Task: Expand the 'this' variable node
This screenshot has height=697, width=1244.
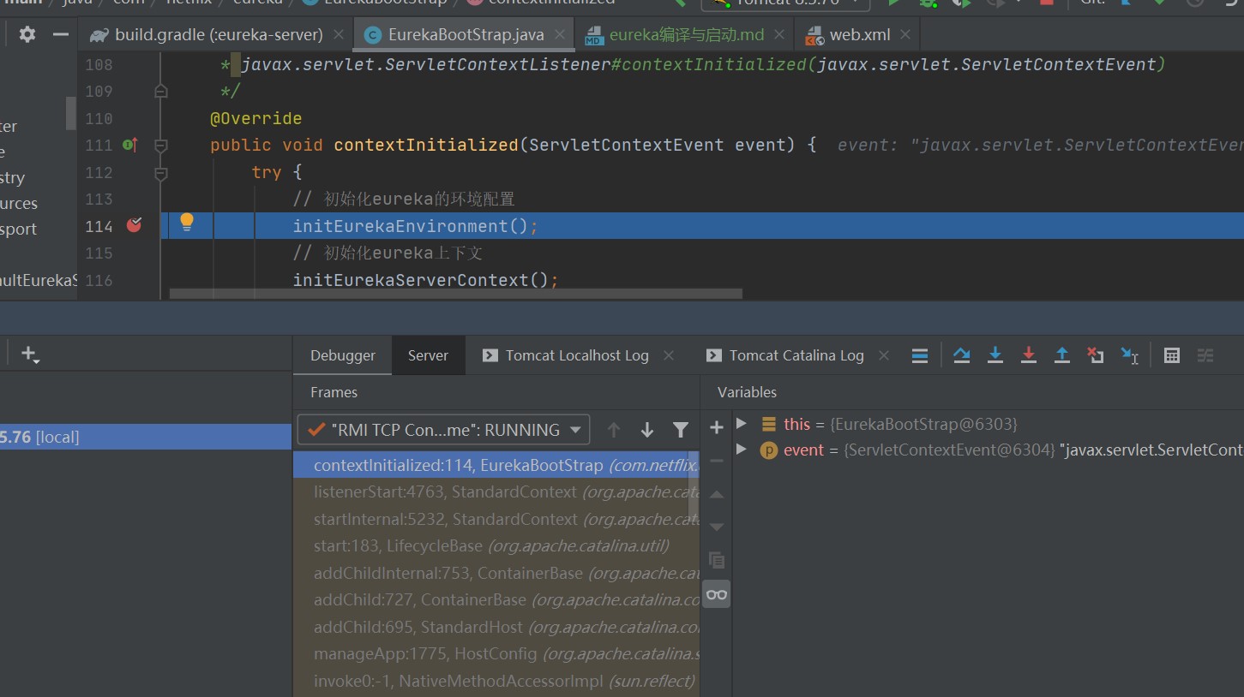Action: 742,424
